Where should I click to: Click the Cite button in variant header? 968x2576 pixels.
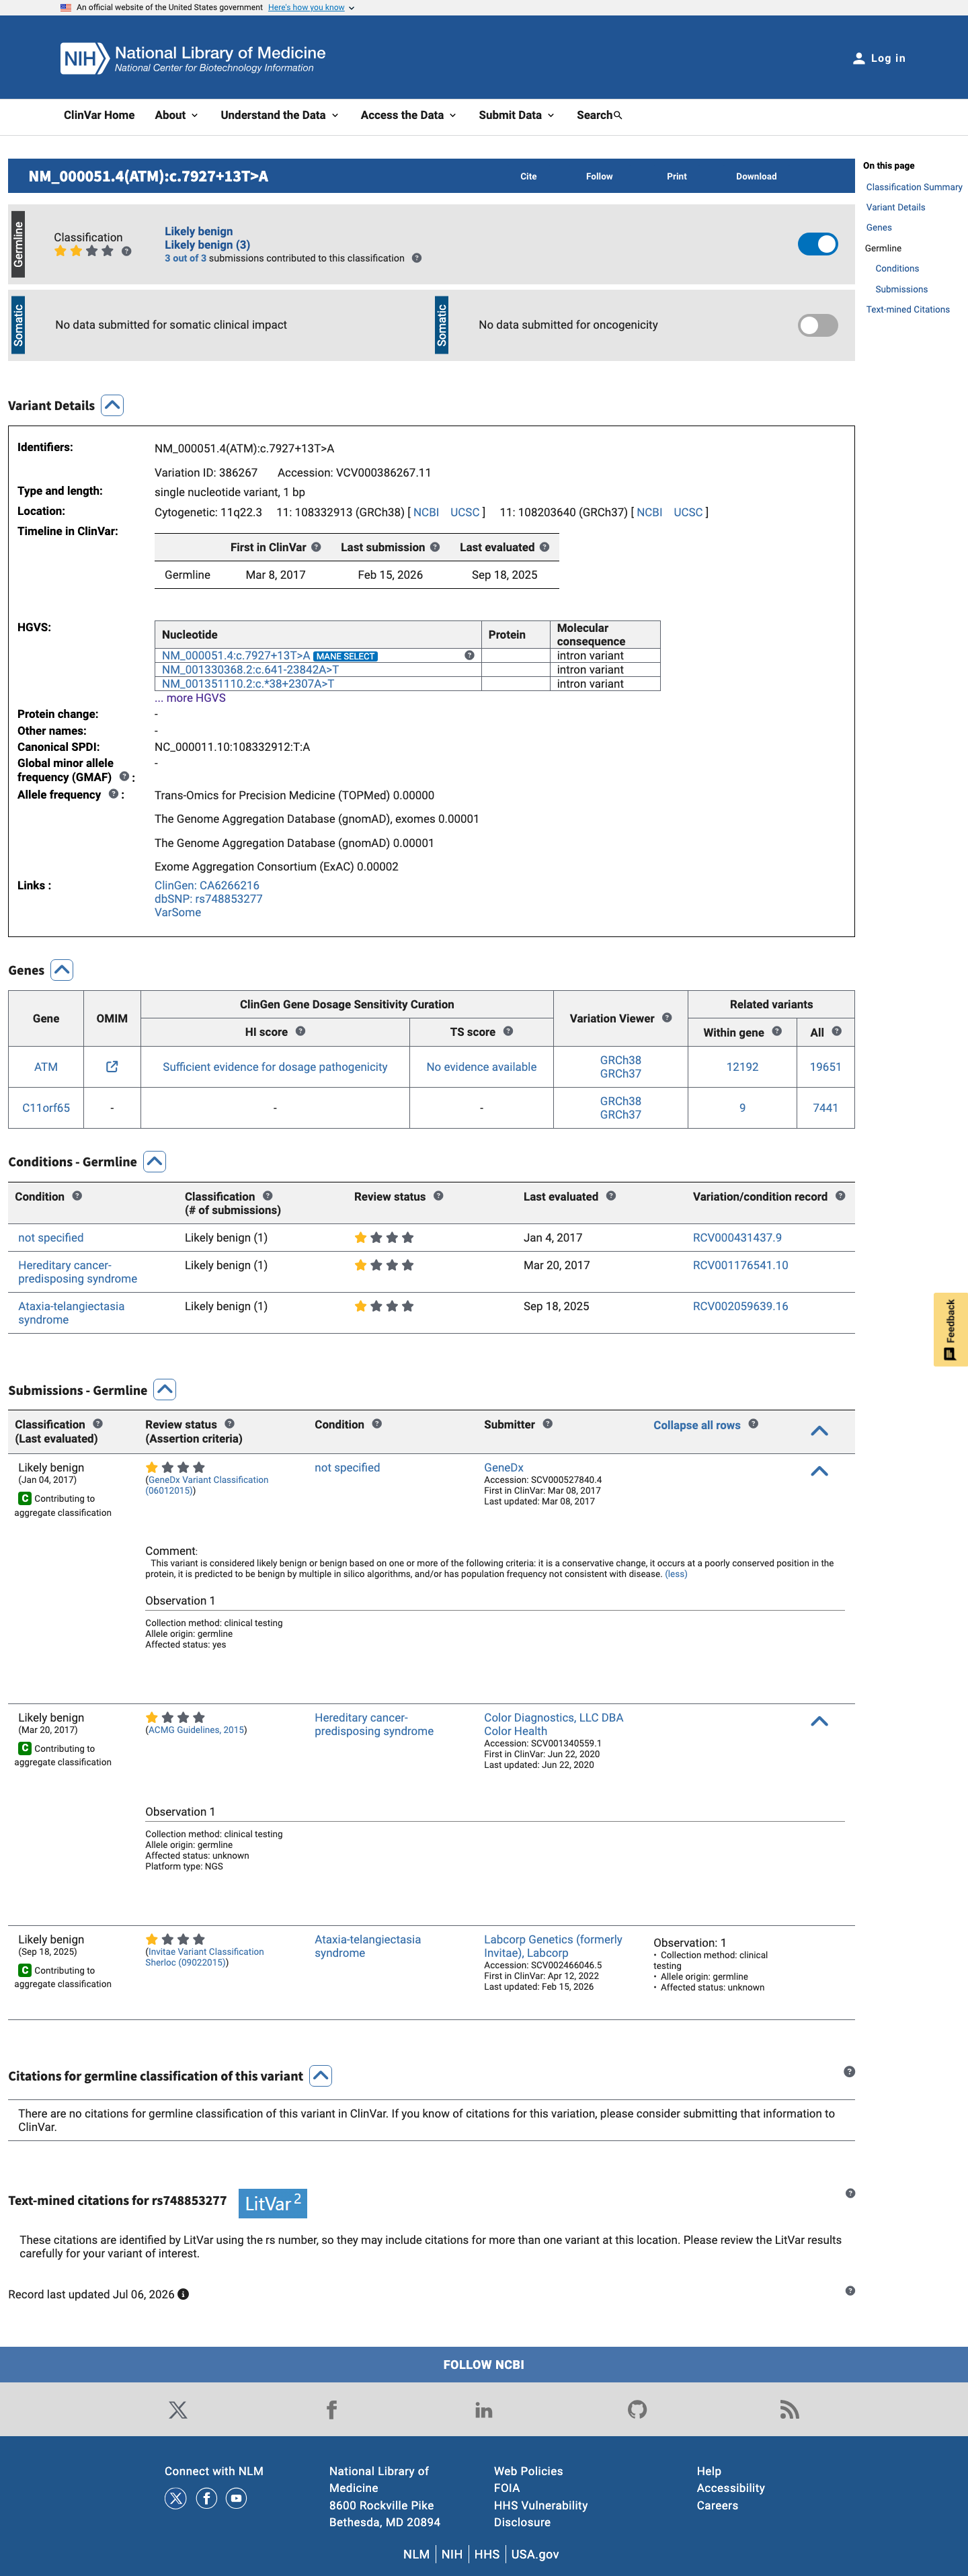[529, 176]
